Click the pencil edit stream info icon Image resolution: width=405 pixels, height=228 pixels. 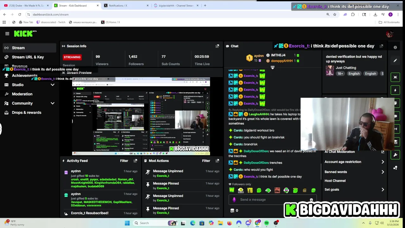coord(395,60)
